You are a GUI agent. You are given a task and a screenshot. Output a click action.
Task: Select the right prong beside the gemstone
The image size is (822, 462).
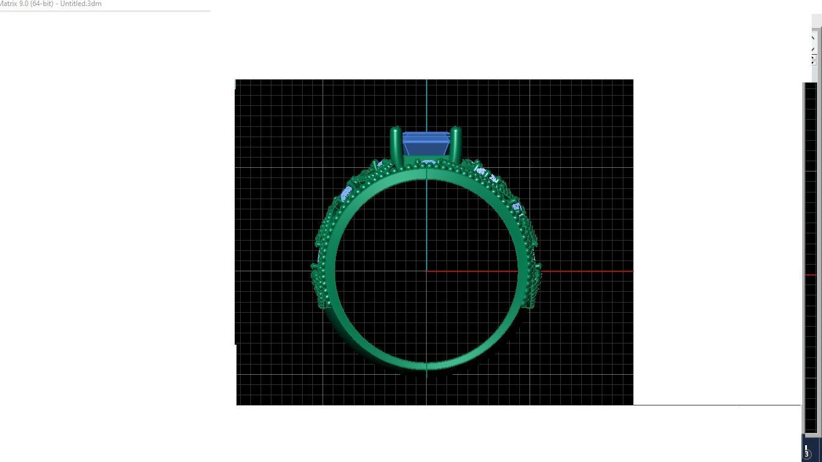(x=456, y=146)
